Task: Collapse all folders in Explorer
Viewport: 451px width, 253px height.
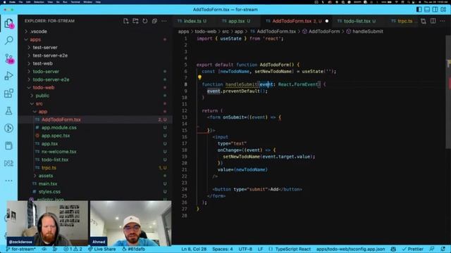Action: [154, 21]
